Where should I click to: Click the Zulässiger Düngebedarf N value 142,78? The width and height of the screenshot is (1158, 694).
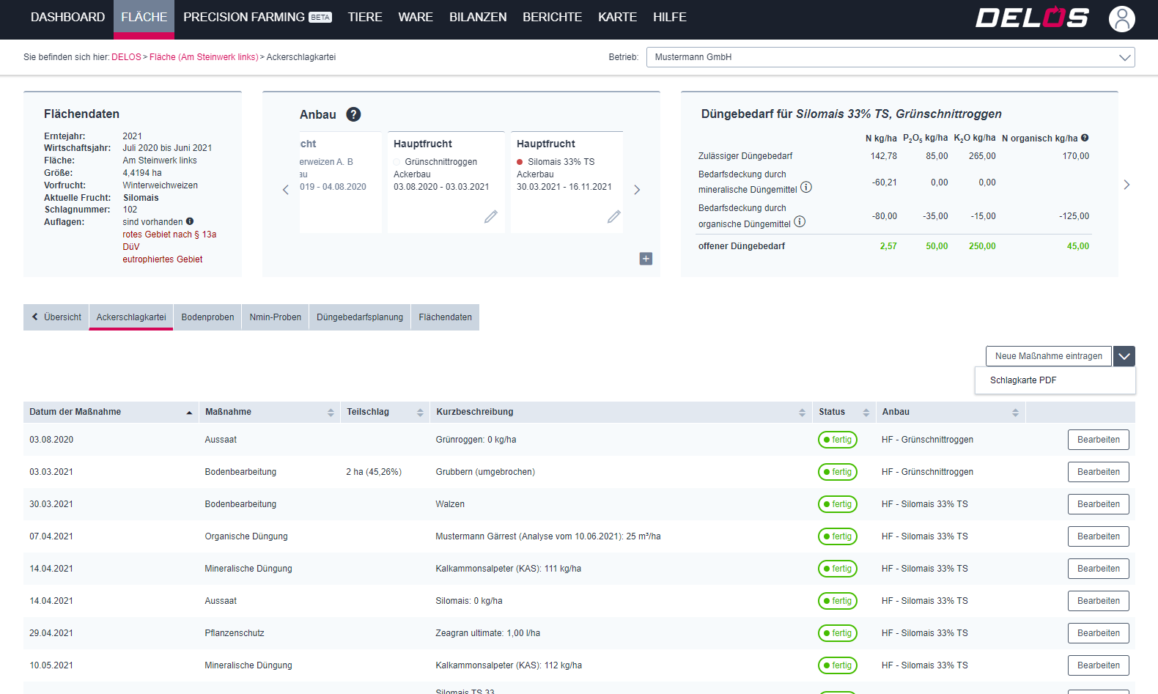pos(884,156)
